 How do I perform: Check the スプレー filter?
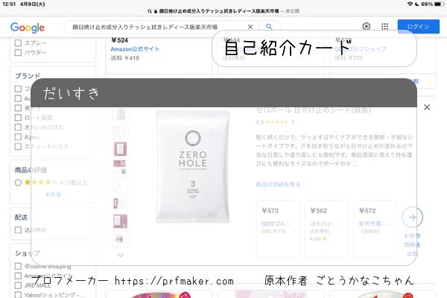18,43
